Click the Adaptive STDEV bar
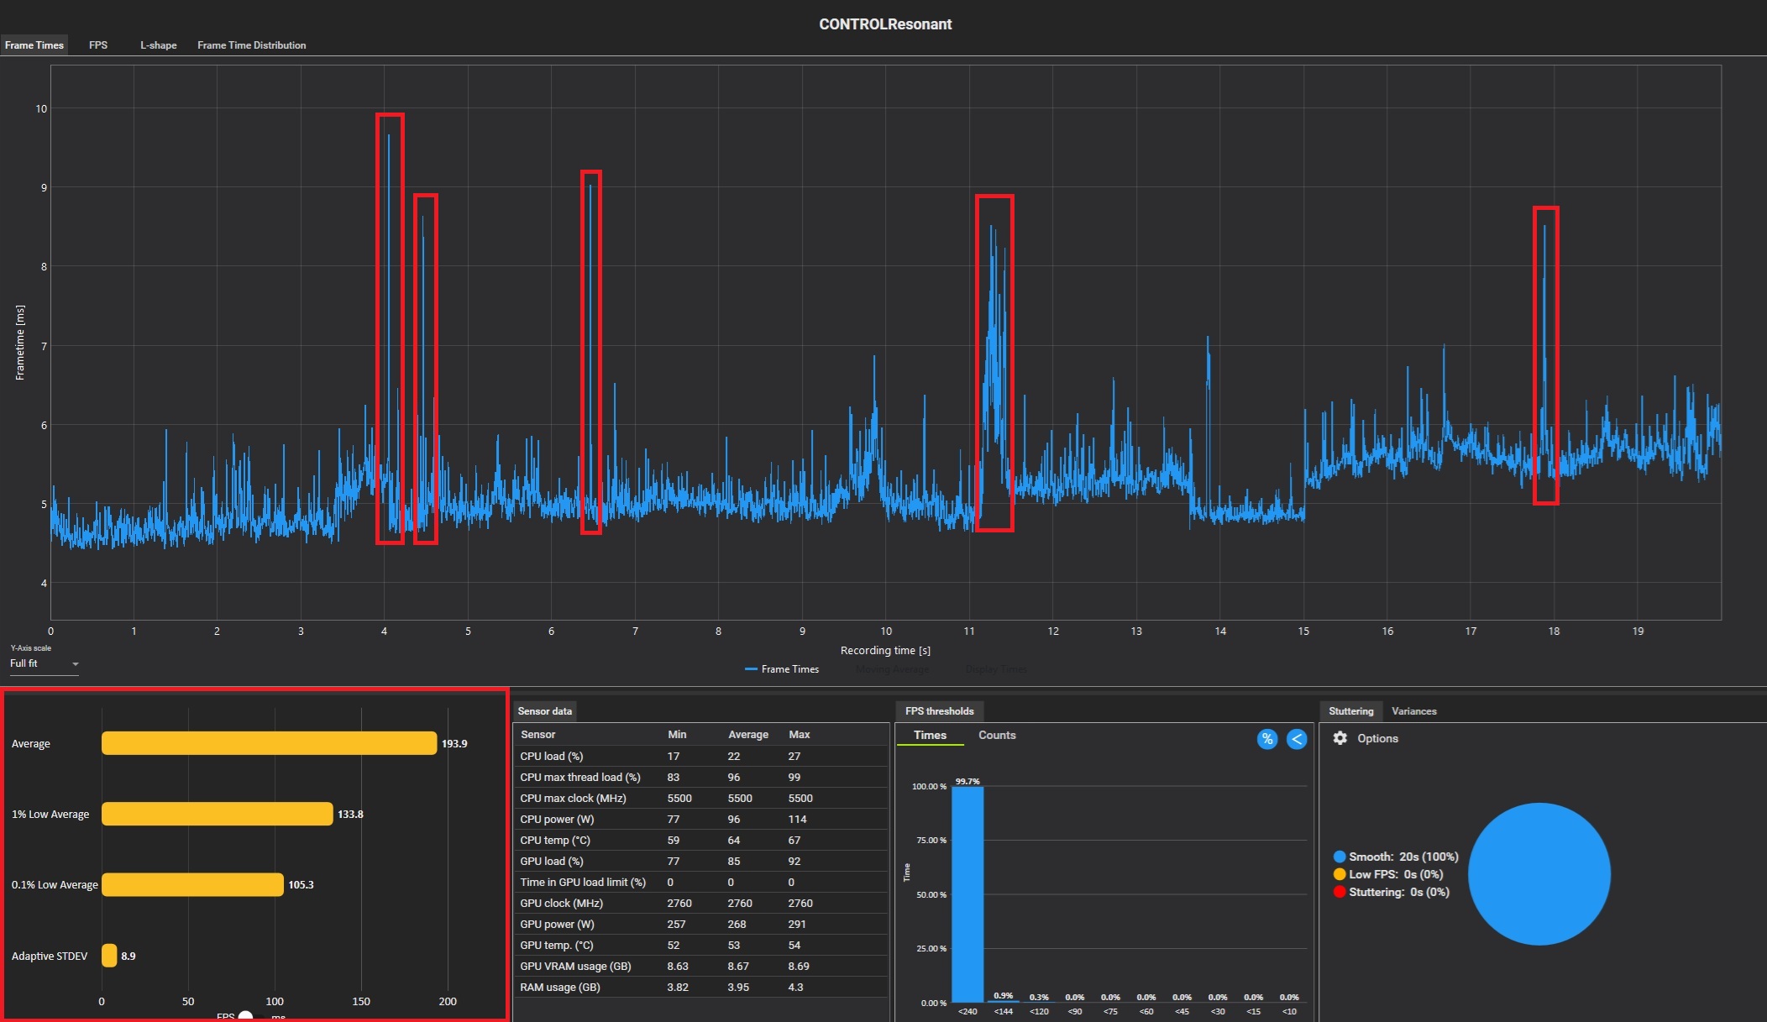Image resolution: width=1767 pixels, height=1022 pixels. [x=109, y=956]
